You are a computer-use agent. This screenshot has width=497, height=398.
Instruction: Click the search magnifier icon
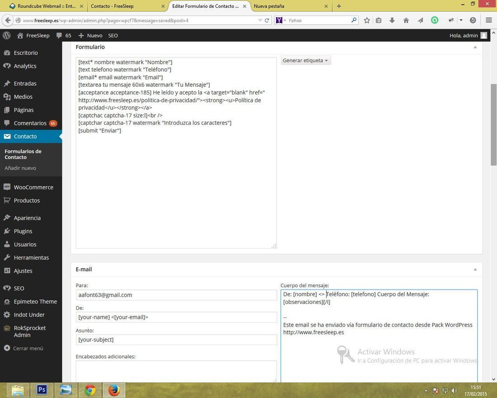pos(354,20)
